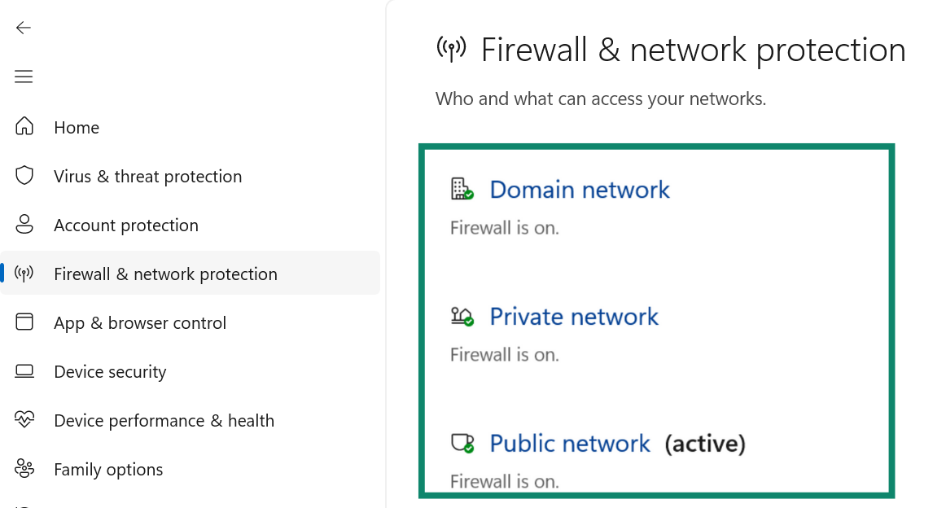Click the back arrow
The image size is (946, 508).
(x=23, y=27)
